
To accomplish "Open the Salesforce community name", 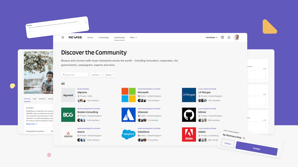I will click(x=143, y=132).
